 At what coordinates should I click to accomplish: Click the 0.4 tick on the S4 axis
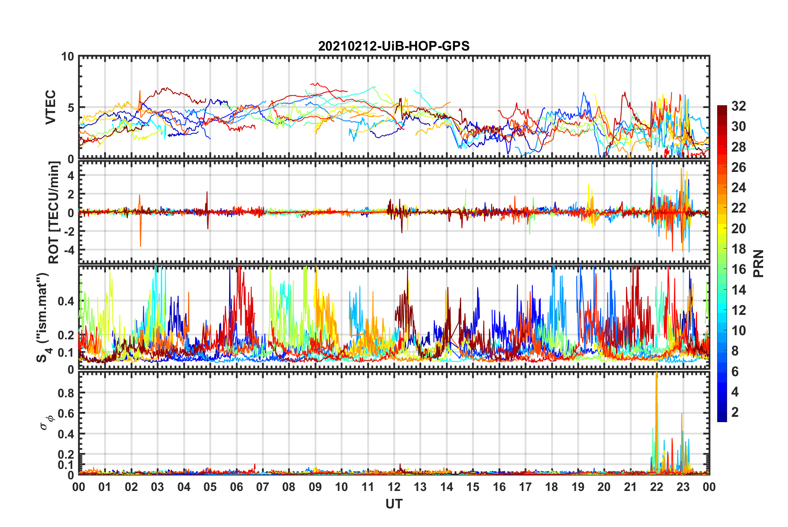[66, 301]
